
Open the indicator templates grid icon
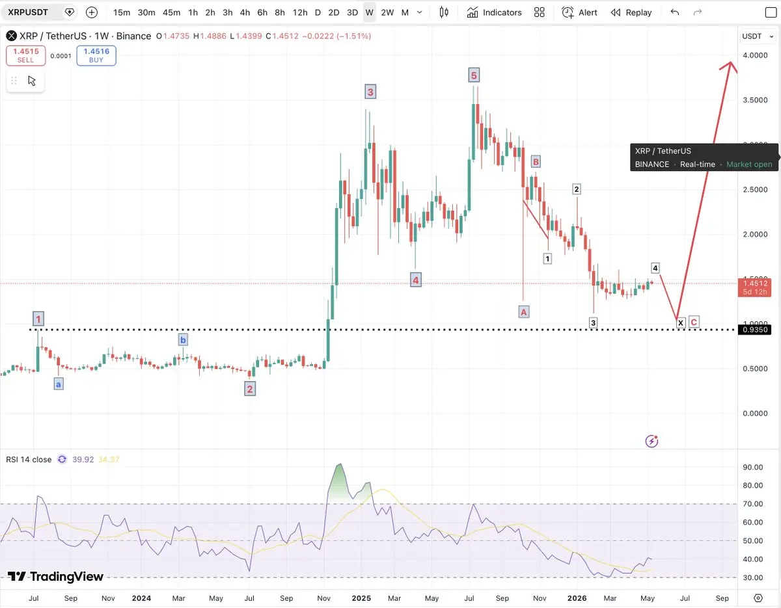(540, 12)
